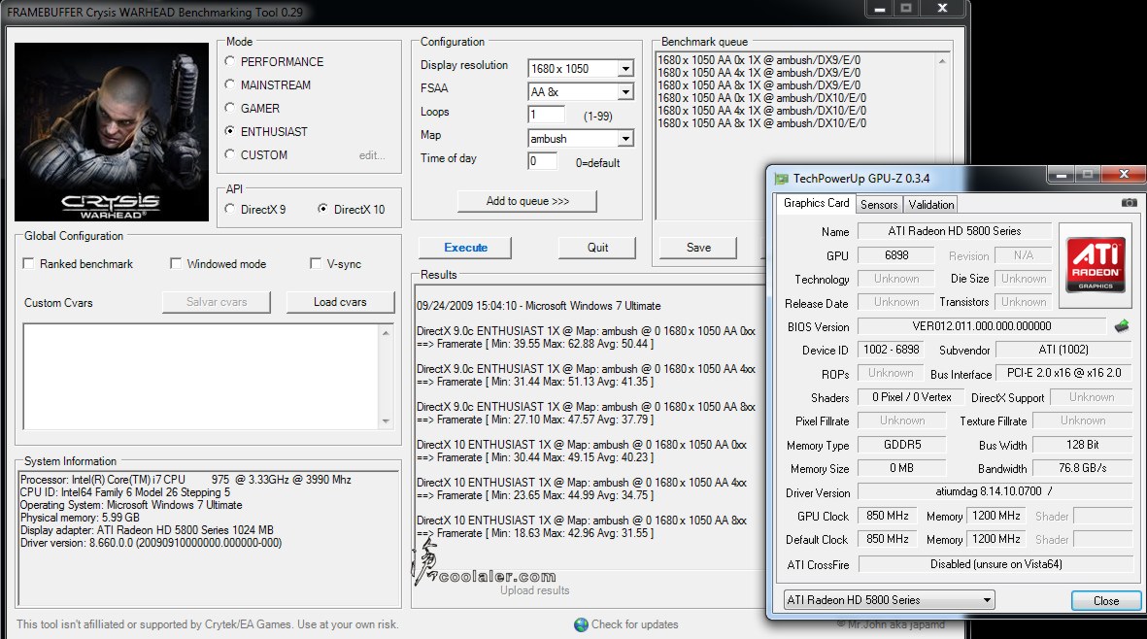
Task: Click the Salvar cvars button
Action: point(217,302)
